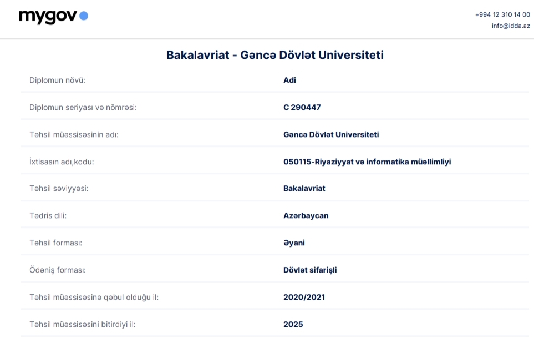Click the Diplomun növü label
Screen dimensions: 534x363
[57, 80]
